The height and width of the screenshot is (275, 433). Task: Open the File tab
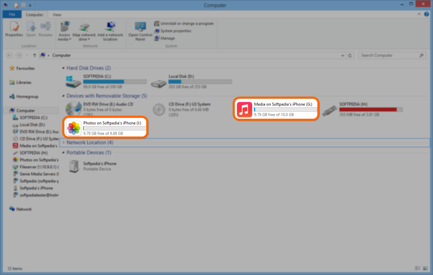coord(12,14)
